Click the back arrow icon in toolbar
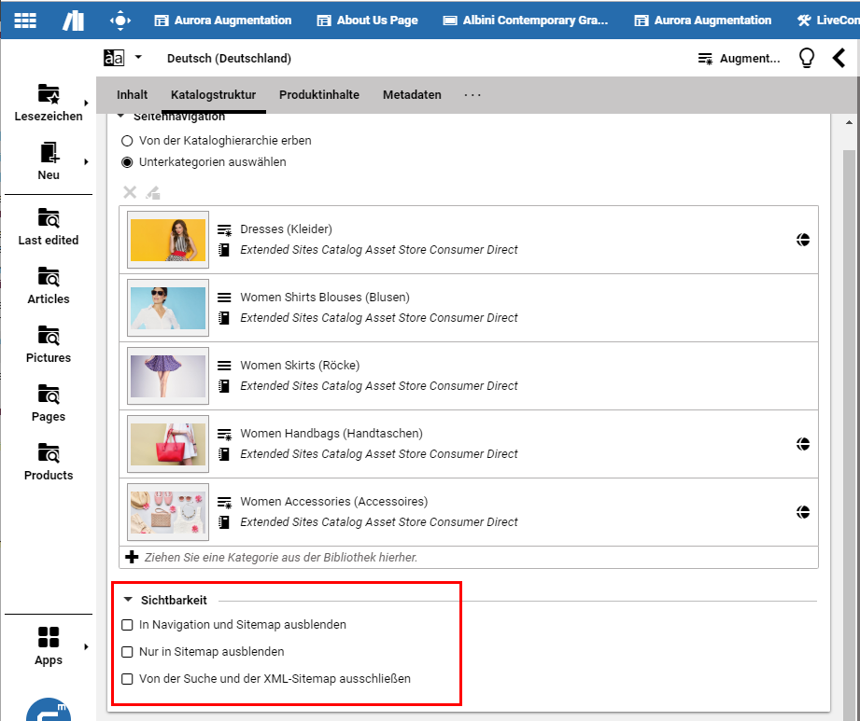The height and width of the screenshot is (721, 860). pos(839,58)
